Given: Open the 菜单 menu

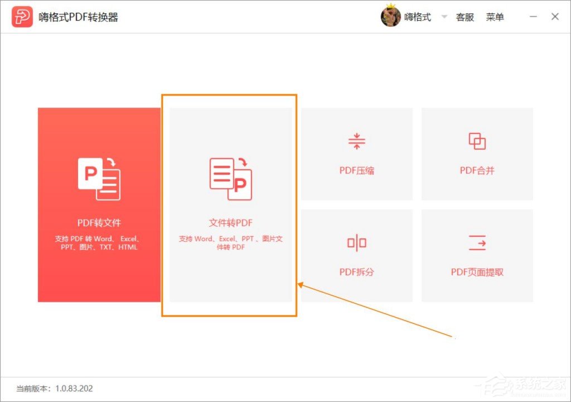Looking at the screenshot, I should [496, 17].
